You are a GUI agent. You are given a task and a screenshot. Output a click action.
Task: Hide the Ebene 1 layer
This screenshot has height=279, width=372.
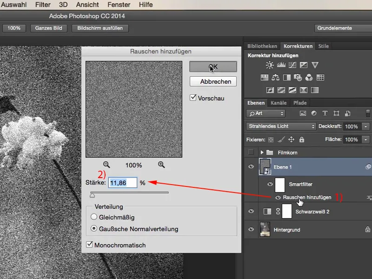click(x=251, y=166)
